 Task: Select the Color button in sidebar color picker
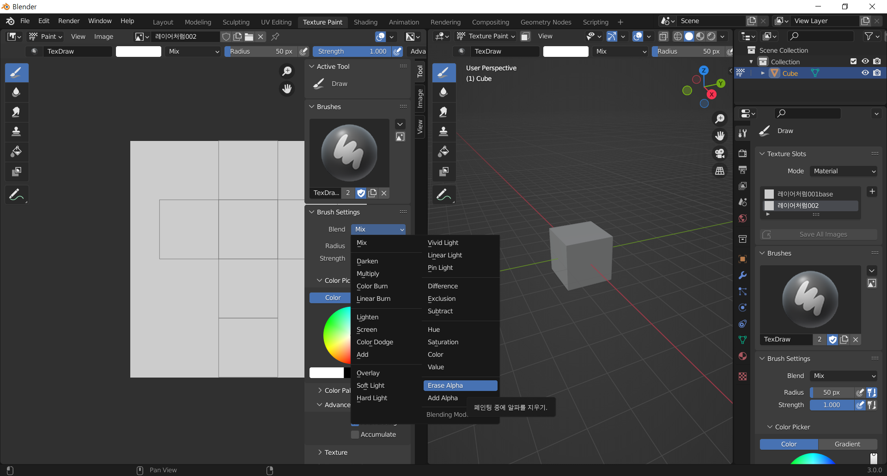pyautogui.click(x=330, y=298)
